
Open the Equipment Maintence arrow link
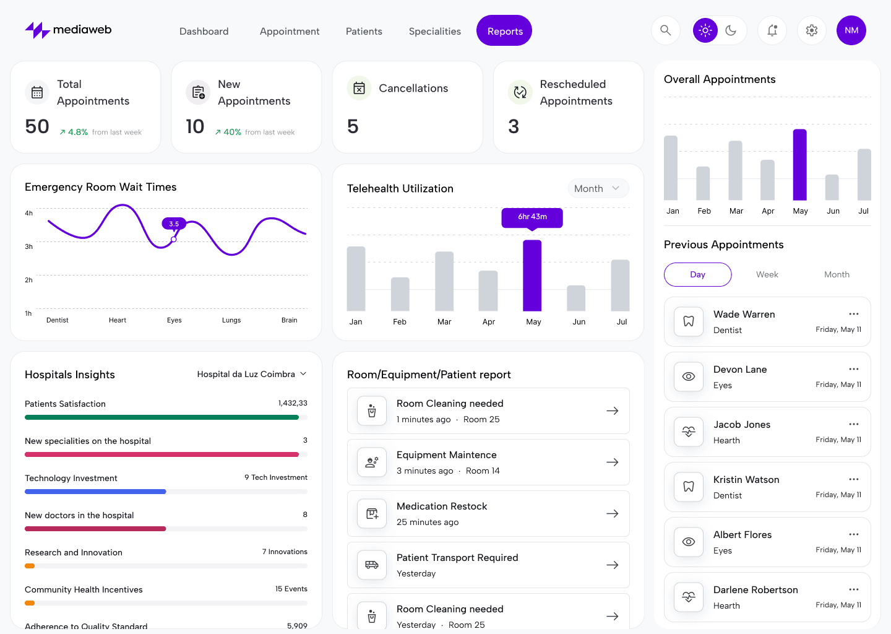point(613,462)
